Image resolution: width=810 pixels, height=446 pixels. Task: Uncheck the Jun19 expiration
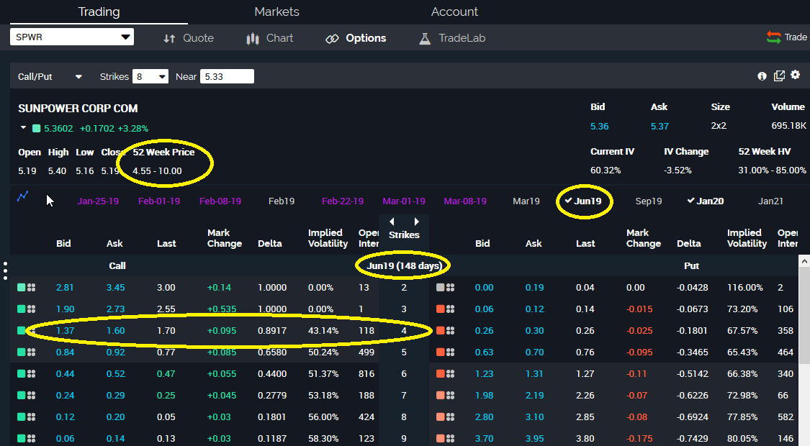pyautogui.click(x=583, y=201)
